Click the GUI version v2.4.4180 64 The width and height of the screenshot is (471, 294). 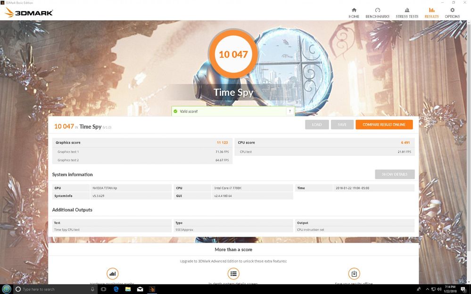pyautogui.click(x=223, y=196)
